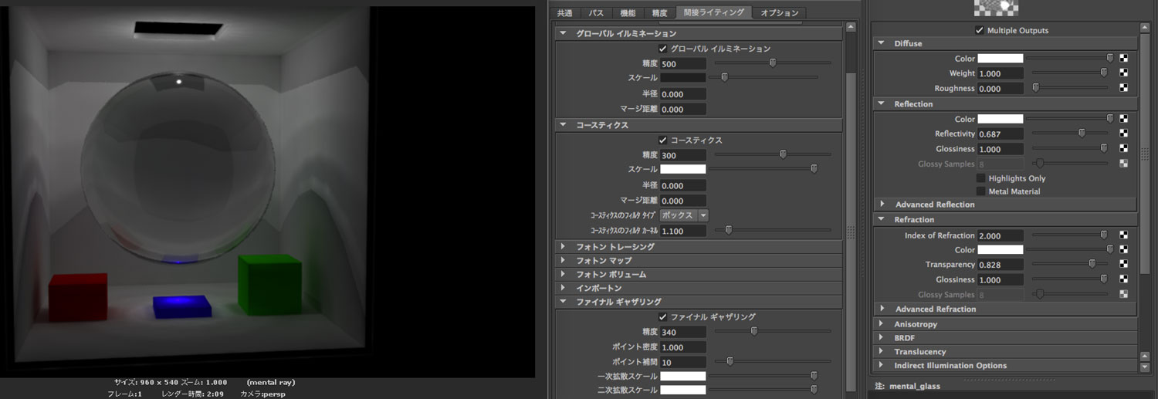Click the Reflectivity slider handle
This screenshot has width=1158, height=399.
(1082, 134)
